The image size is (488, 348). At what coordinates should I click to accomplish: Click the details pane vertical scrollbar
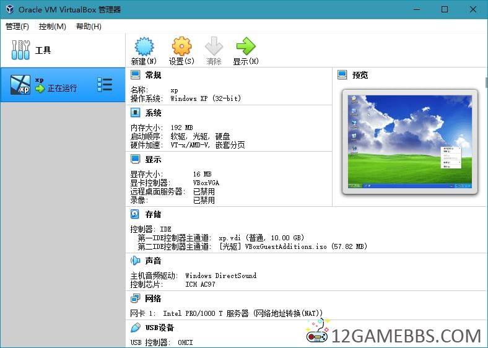click(484, 186)
